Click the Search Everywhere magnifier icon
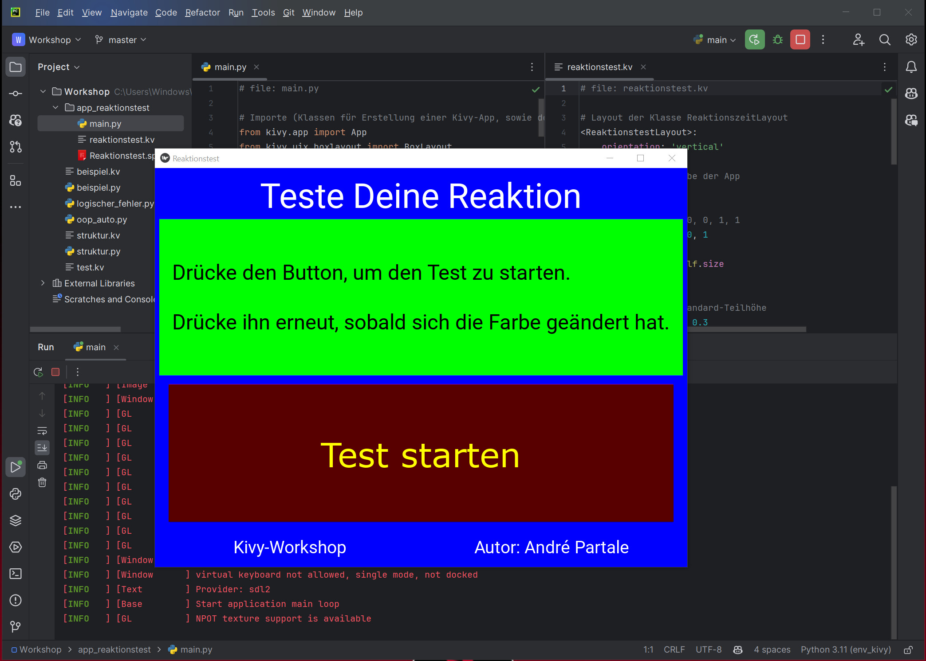 click(885, 40)
